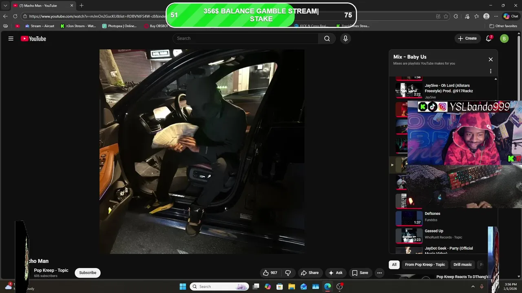Play Gassed Up from the playlist
Screen dimensions: 522x293
[434, 231]
